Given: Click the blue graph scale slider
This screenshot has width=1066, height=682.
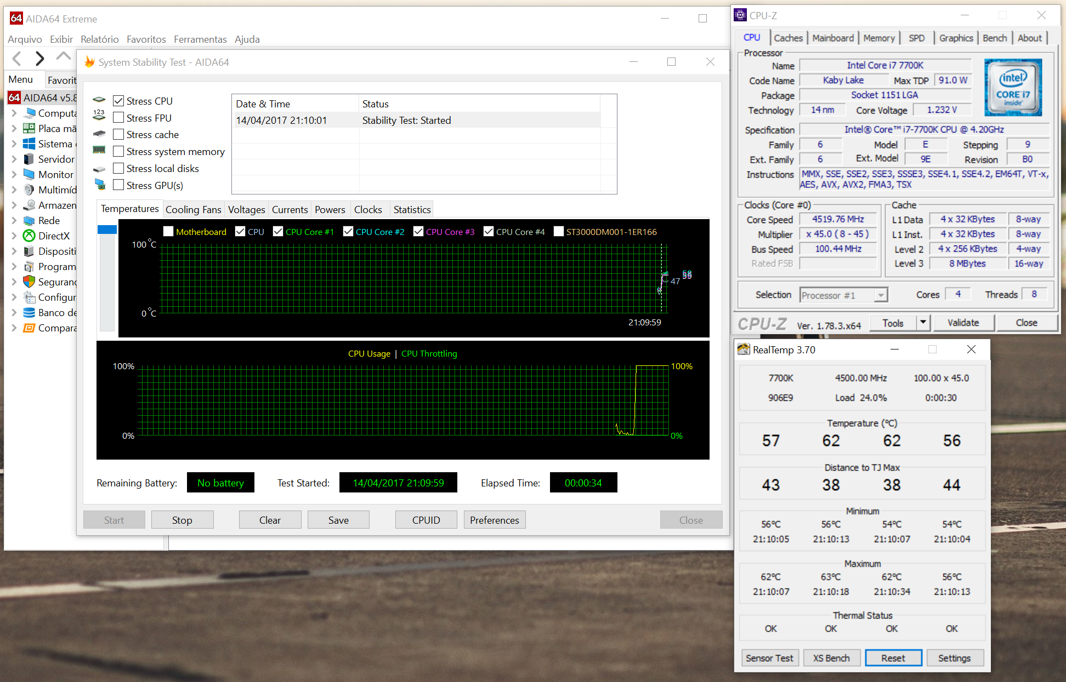Looking at the screenshot, I should click(107, 229).
